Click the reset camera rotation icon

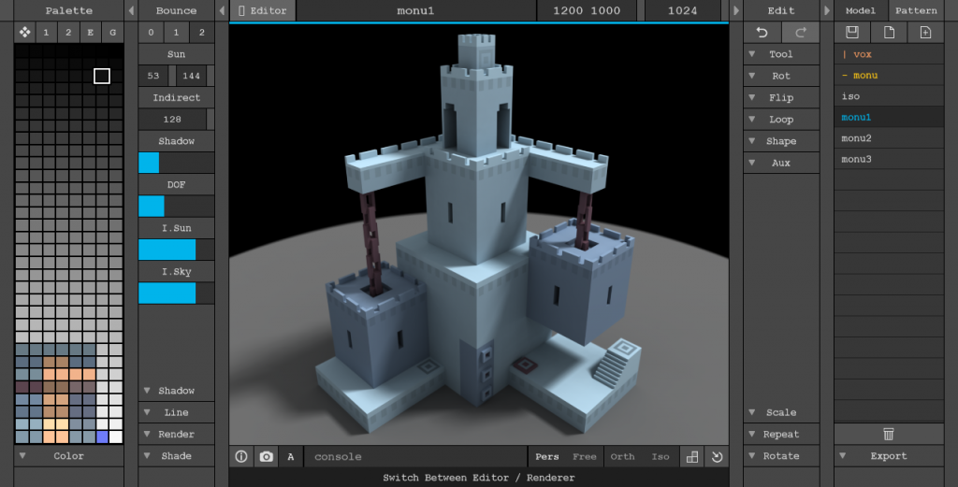click(718, 456)
